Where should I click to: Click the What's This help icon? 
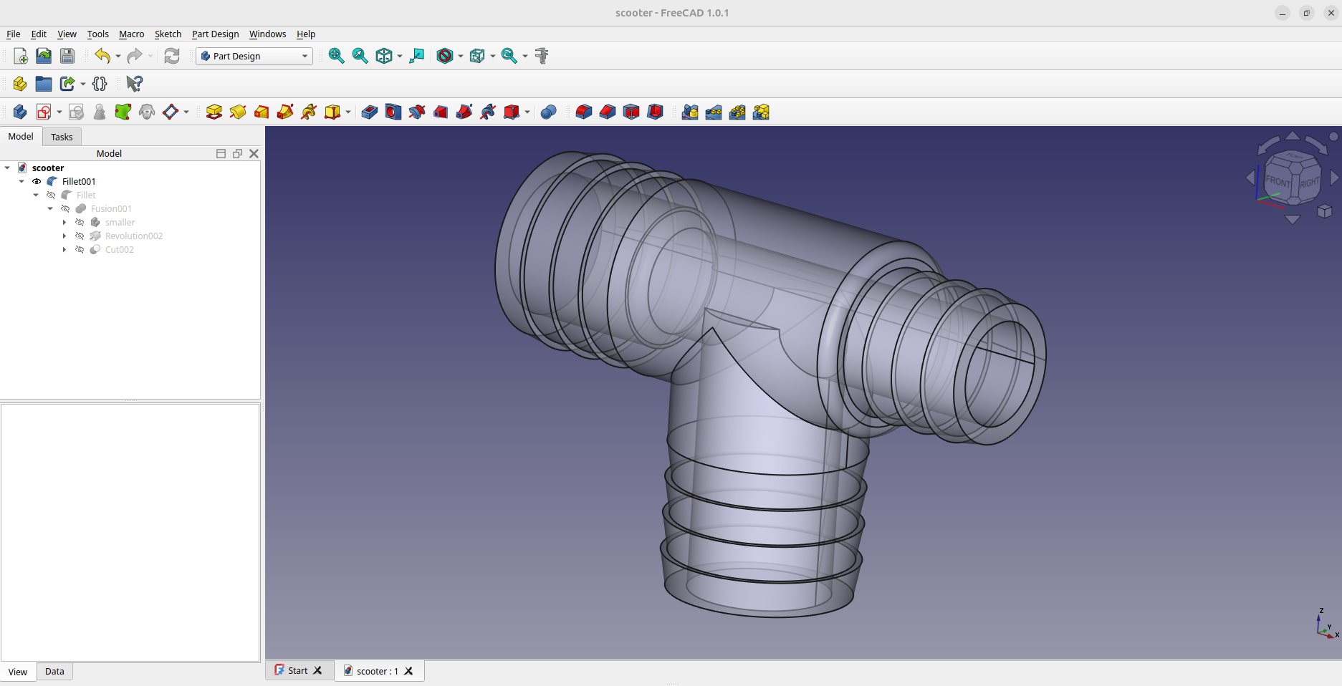tap(134, 84)
